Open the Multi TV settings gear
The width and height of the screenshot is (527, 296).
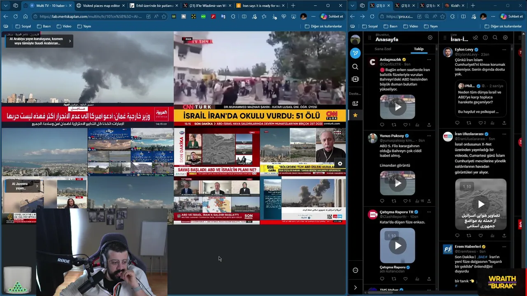click(340, 164)
